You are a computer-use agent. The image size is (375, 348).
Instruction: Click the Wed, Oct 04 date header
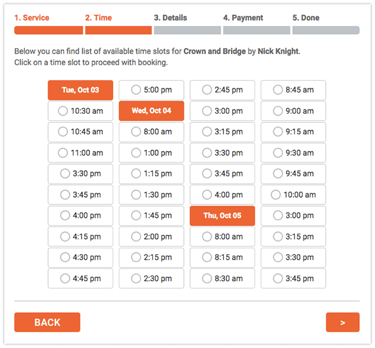point(152,111)
